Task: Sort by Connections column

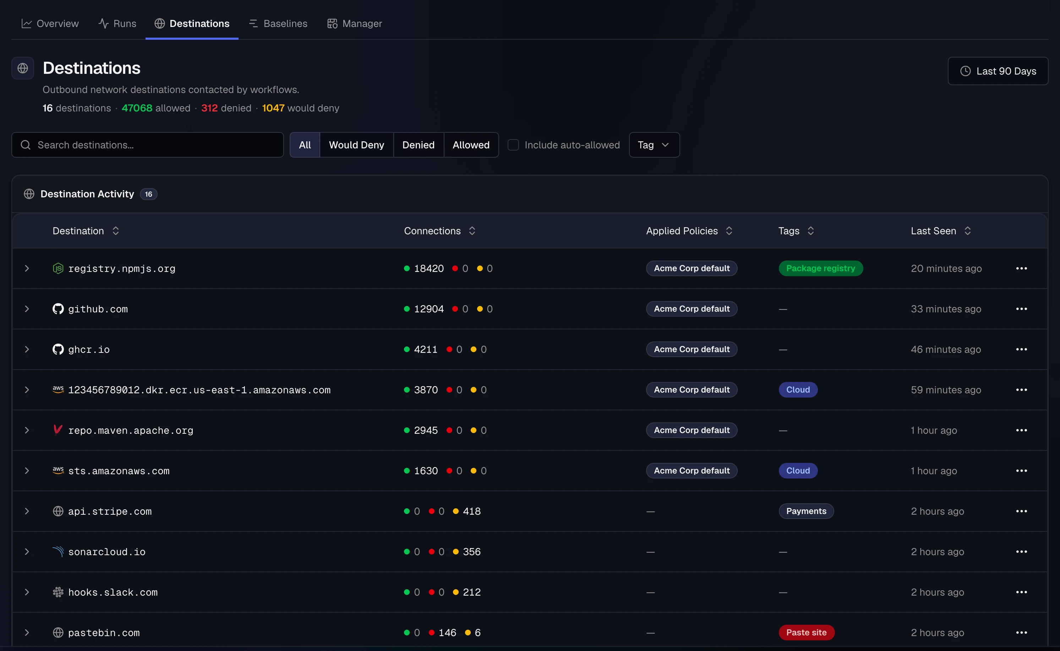Action: (439, 231)
